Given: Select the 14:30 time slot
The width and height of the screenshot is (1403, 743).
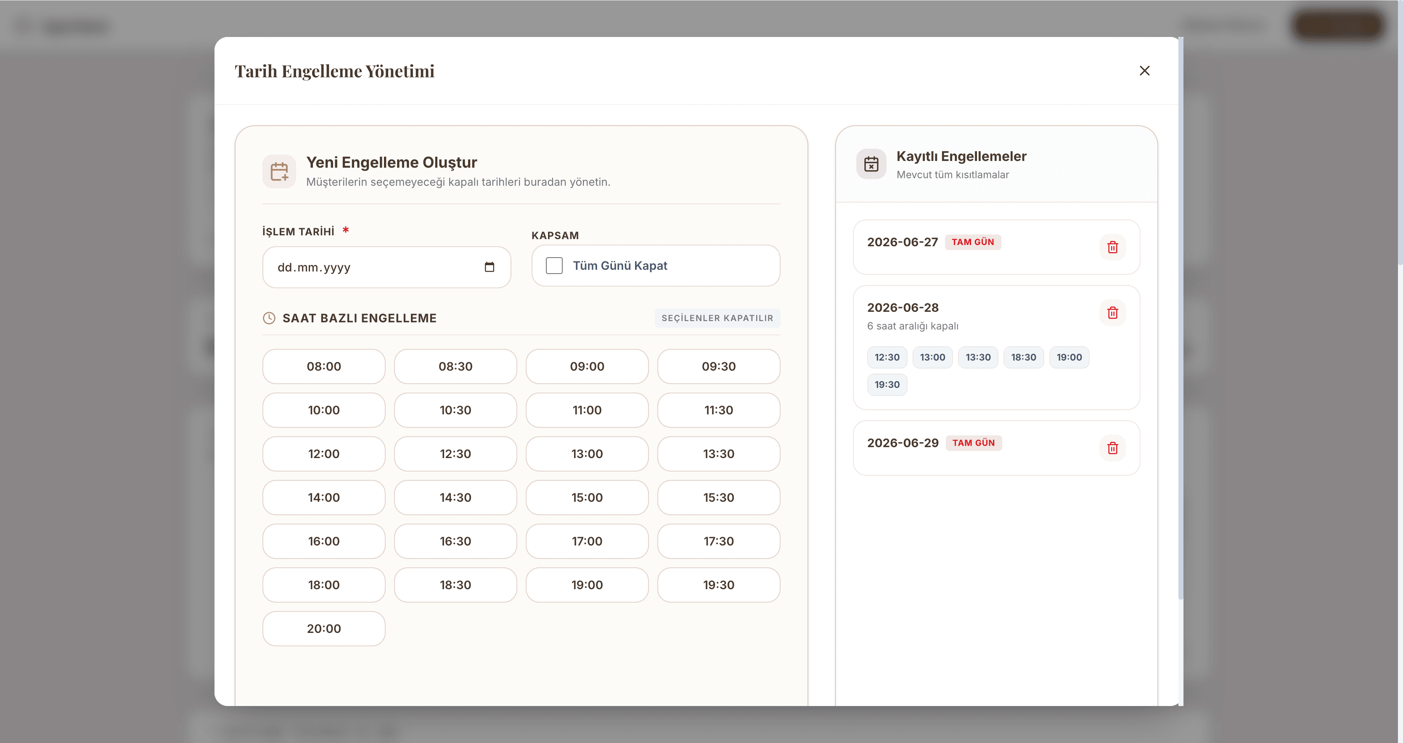Looking at the screenshot, I should 455,498.
